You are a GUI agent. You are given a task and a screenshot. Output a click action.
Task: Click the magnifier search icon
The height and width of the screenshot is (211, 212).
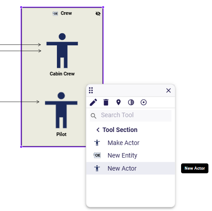[94, 116]
